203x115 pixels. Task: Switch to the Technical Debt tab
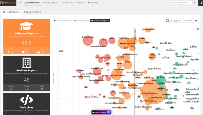coord(33,12)
